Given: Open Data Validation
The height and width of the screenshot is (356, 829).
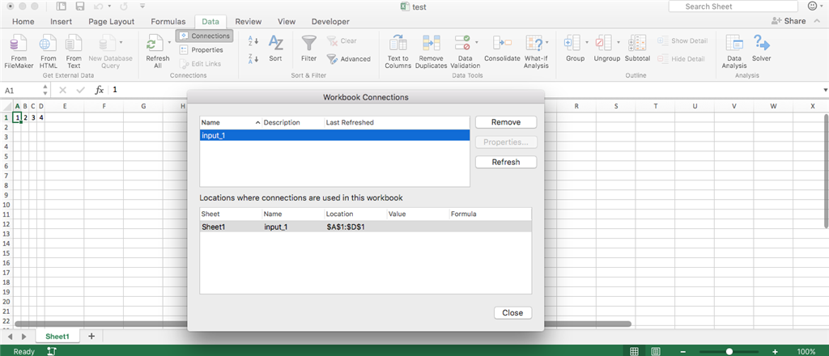Looking at the screenshot, I should (x=465, y=52).
